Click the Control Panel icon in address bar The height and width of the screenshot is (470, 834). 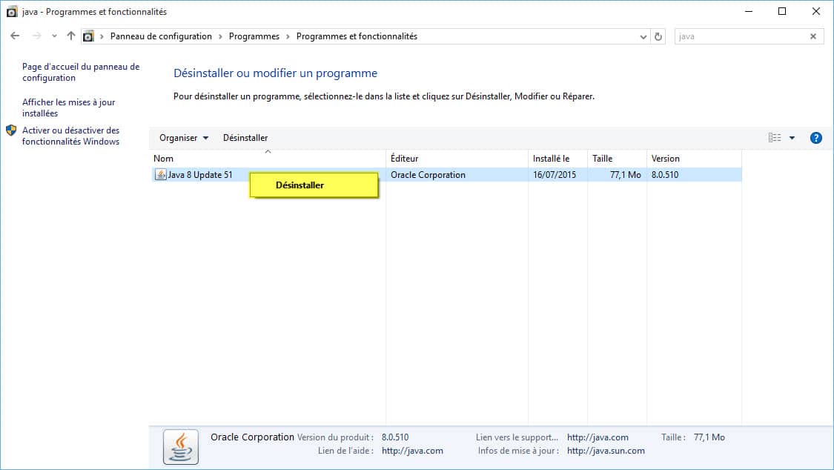pos(88,36)
